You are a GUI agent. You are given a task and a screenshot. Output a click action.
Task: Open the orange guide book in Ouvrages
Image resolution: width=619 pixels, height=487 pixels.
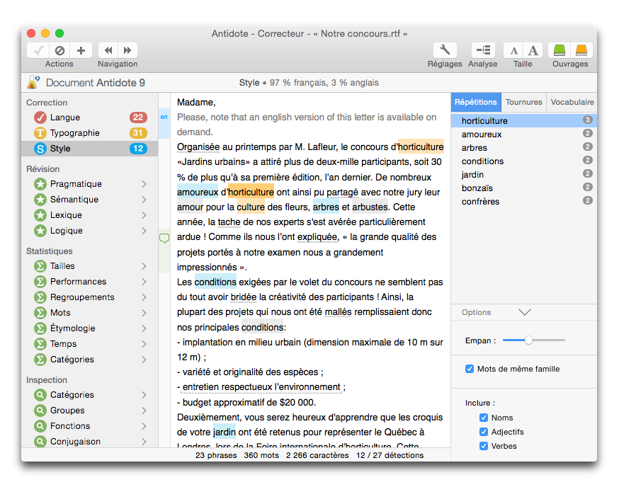click(x=581, y=50)
